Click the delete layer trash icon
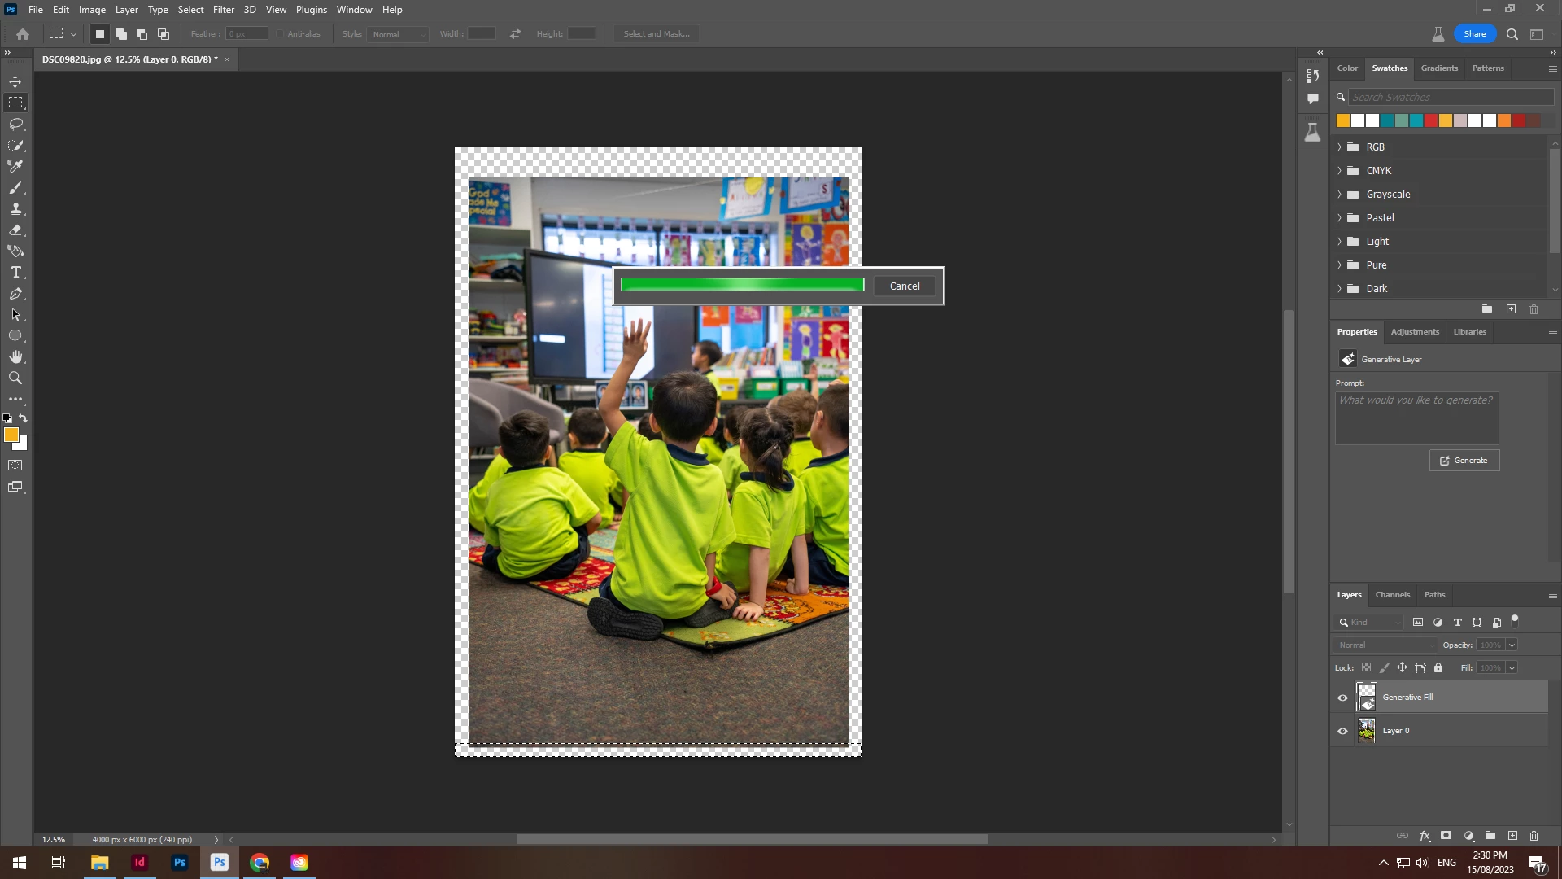 1534,836
